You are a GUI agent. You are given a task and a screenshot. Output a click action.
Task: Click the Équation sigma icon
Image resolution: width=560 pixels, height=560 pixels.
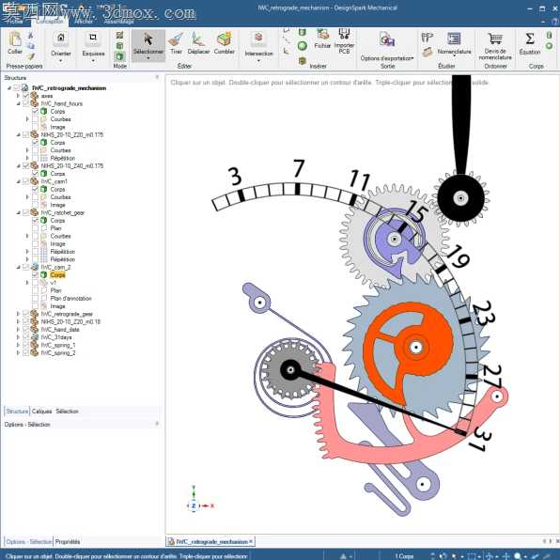(x=530, y=39)
